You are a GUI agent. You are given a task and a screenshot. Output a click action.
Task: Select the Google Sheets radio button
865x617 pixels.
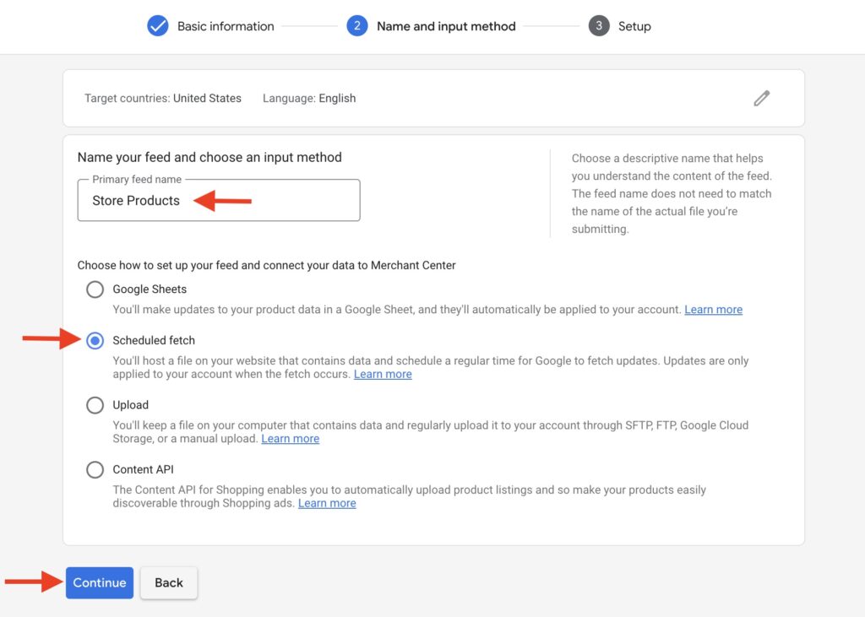tap(95, 289)
